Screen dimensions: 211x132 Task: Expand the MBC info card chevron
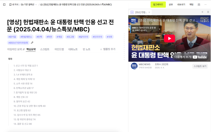pyautogui.click(x=160, y=29)
